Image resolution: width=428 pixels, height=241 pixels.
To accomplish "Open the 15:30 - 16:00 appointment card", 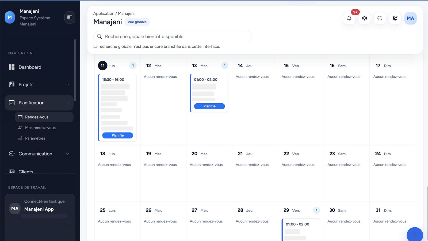I will [x=117, y=108].
